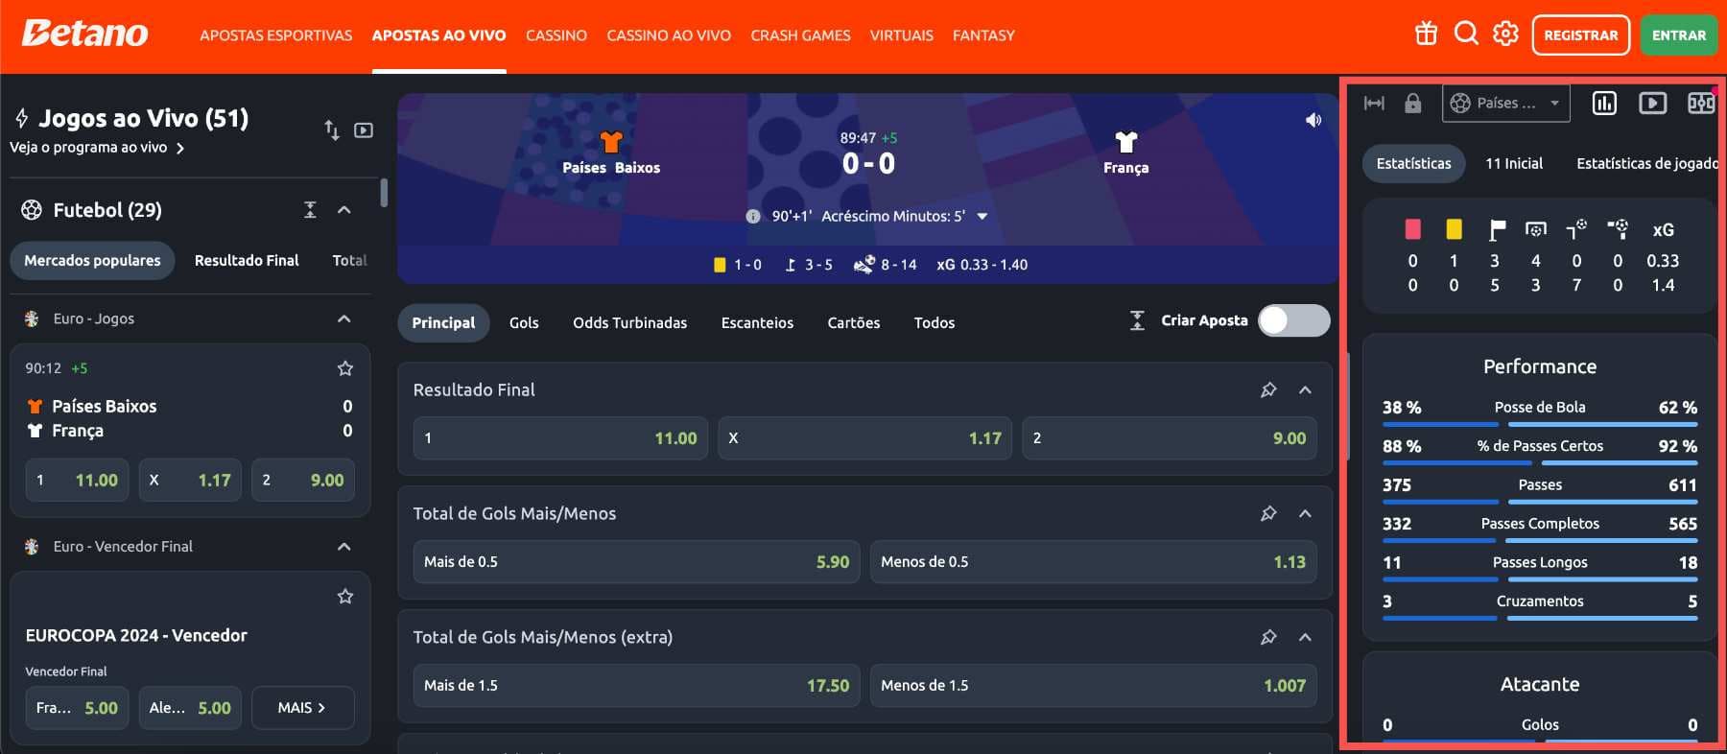Click the left sidebar scrollbar

[x=384, y=193]
